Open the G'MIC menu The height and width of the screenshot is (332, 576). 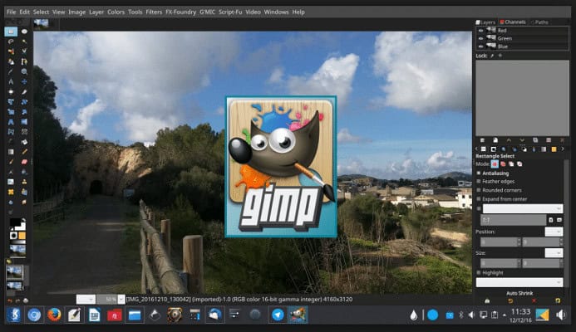[x=207, y=12]
